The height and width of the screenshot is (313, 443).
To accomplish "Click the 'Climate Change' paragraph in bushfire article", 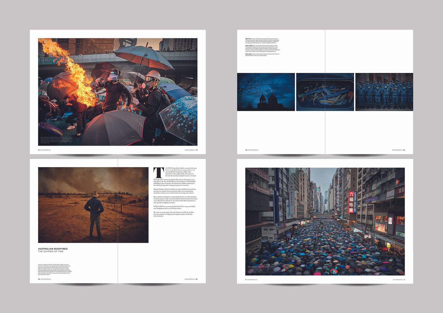I will click(x=175, y=191).
